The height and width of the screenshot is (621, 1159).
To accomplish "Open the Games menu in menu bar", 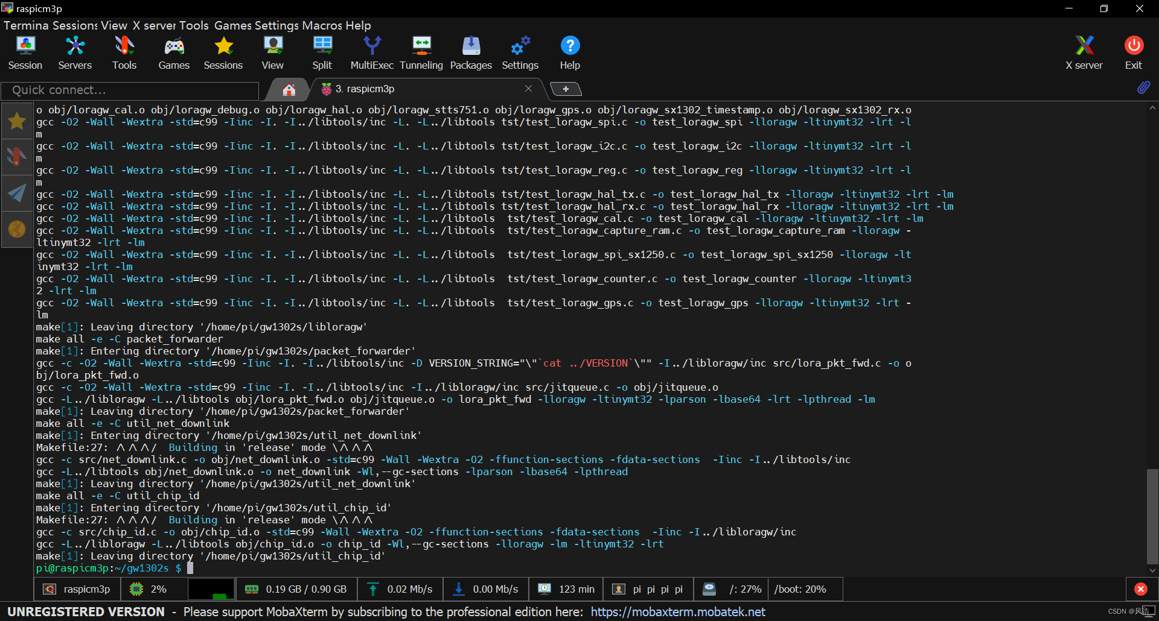I will [x=232, y=25].
